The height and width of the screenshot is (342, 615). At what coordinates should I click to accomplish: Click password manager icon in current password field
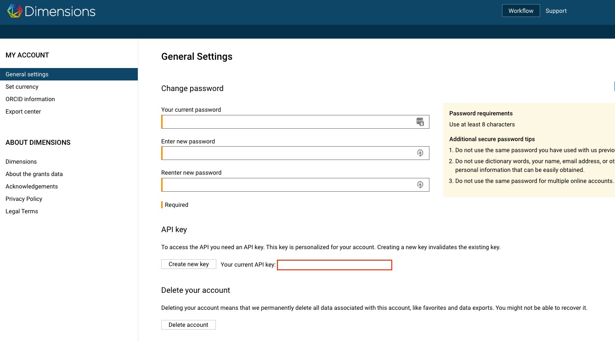420,122
